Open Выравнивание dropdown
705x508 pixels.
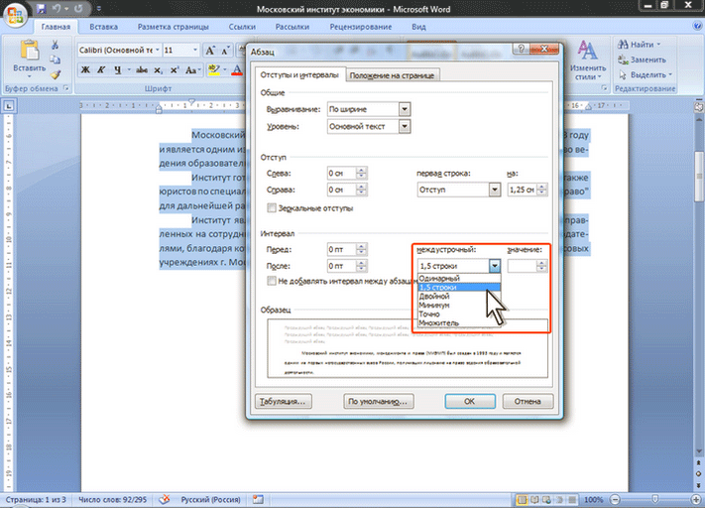click(369, 109)
